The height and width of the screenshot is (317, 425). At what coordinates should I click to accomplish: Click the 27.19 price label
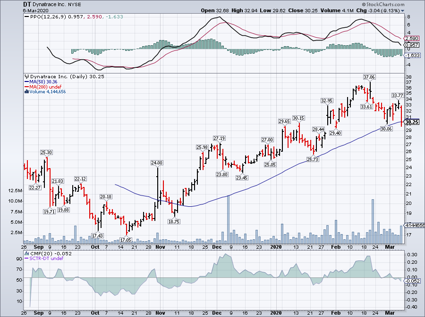(219, 138)
